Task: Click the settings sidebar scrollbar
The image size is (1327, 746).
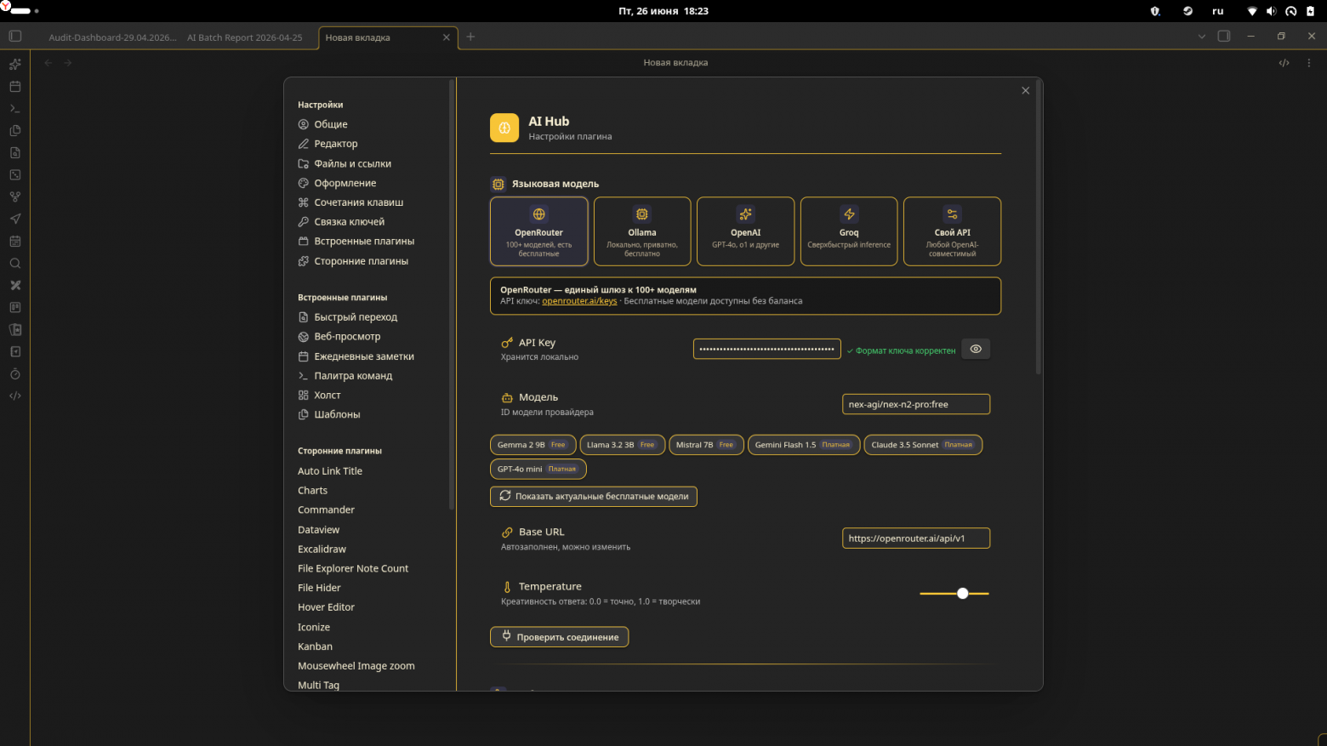Action: pyautogui.click(x=451, y=296)
